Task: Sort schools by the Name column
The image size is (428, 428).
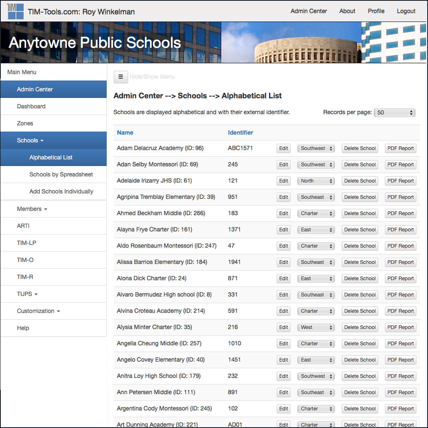Action: point(125,133)
